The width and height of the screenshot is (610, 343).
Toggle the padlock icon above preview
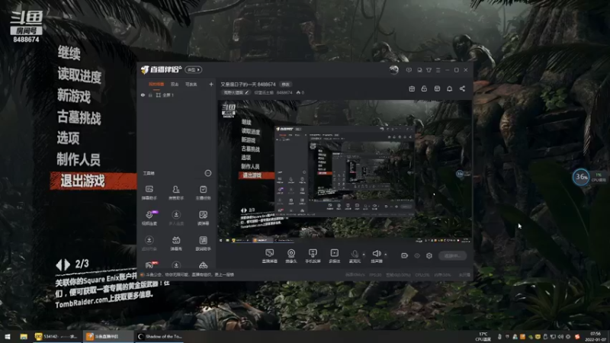pos(424,88)
